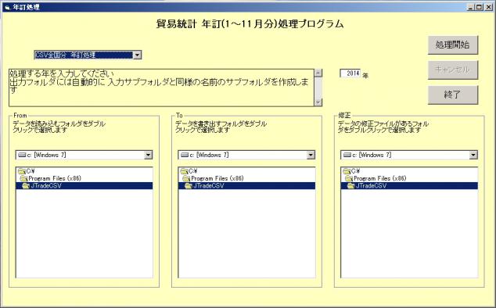Select the JTradeCSV folder in the To panel
Image resolution: width=496 pixels, height=308 pixels.
pos(246,185)
